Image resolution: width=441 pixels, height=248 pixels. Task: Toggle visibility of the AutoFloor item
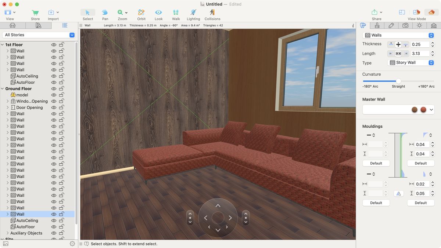(54, 226)
